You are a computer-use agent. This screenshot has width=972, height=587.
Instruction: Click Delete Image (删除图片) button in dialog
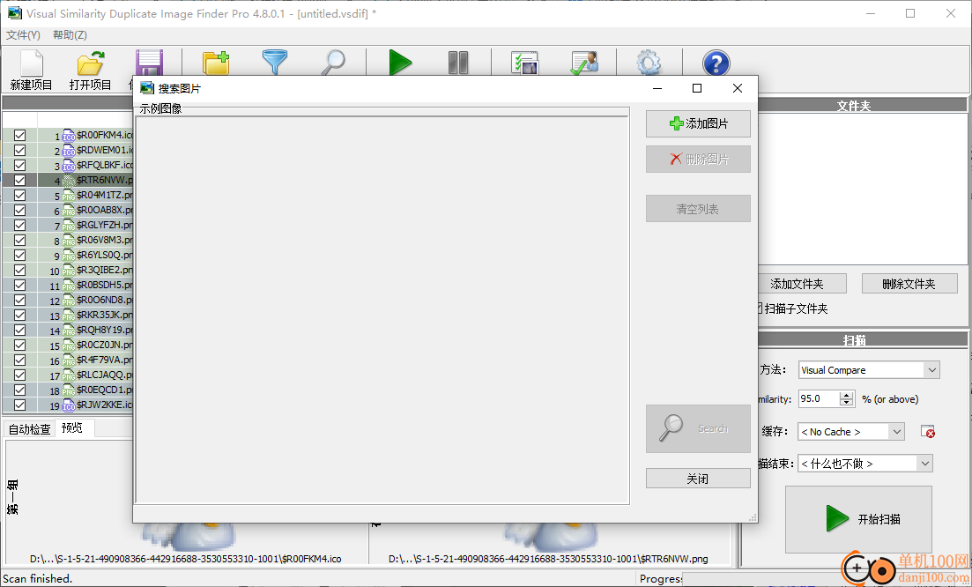click(698, 159)
